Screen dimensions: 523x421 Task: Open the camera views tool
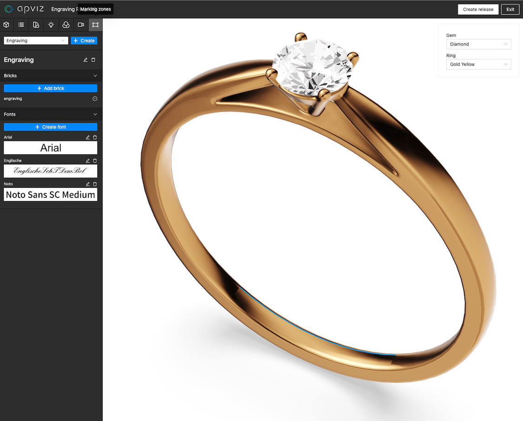tap(80, 25)
